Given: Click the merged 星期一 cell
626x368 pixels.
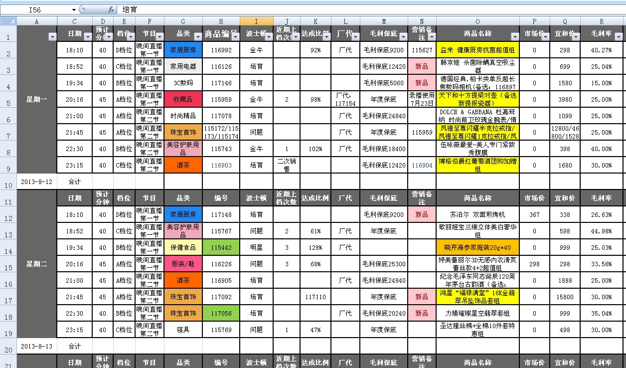Looking at the screenshot, I should [37, 99].
